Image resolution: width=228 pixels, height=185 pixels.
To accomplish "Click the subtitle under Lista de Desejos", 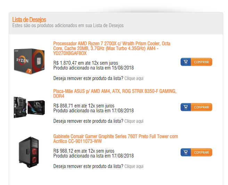I will 68,25.
